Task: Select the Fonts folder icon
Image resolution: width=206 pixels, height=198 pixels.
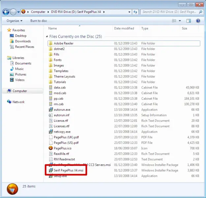Action: pos(50,60)
